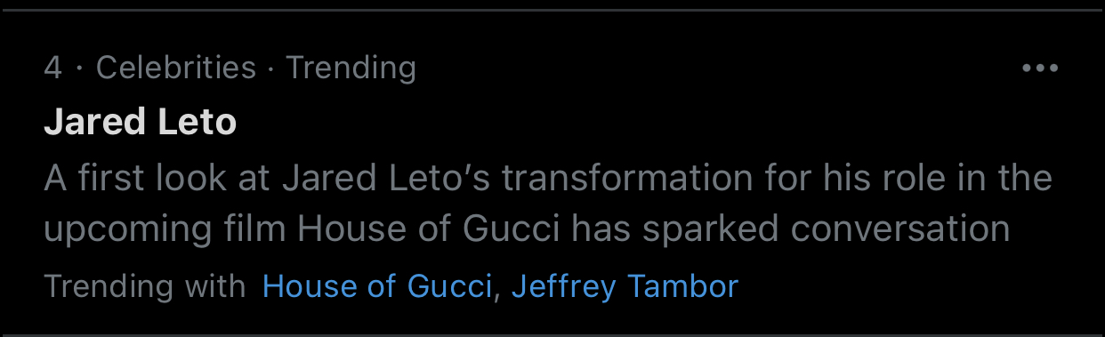Screen dimensions: 1105x337
Task: Click description line starting 'upcoming film House'
Action: tap(527, 229)
